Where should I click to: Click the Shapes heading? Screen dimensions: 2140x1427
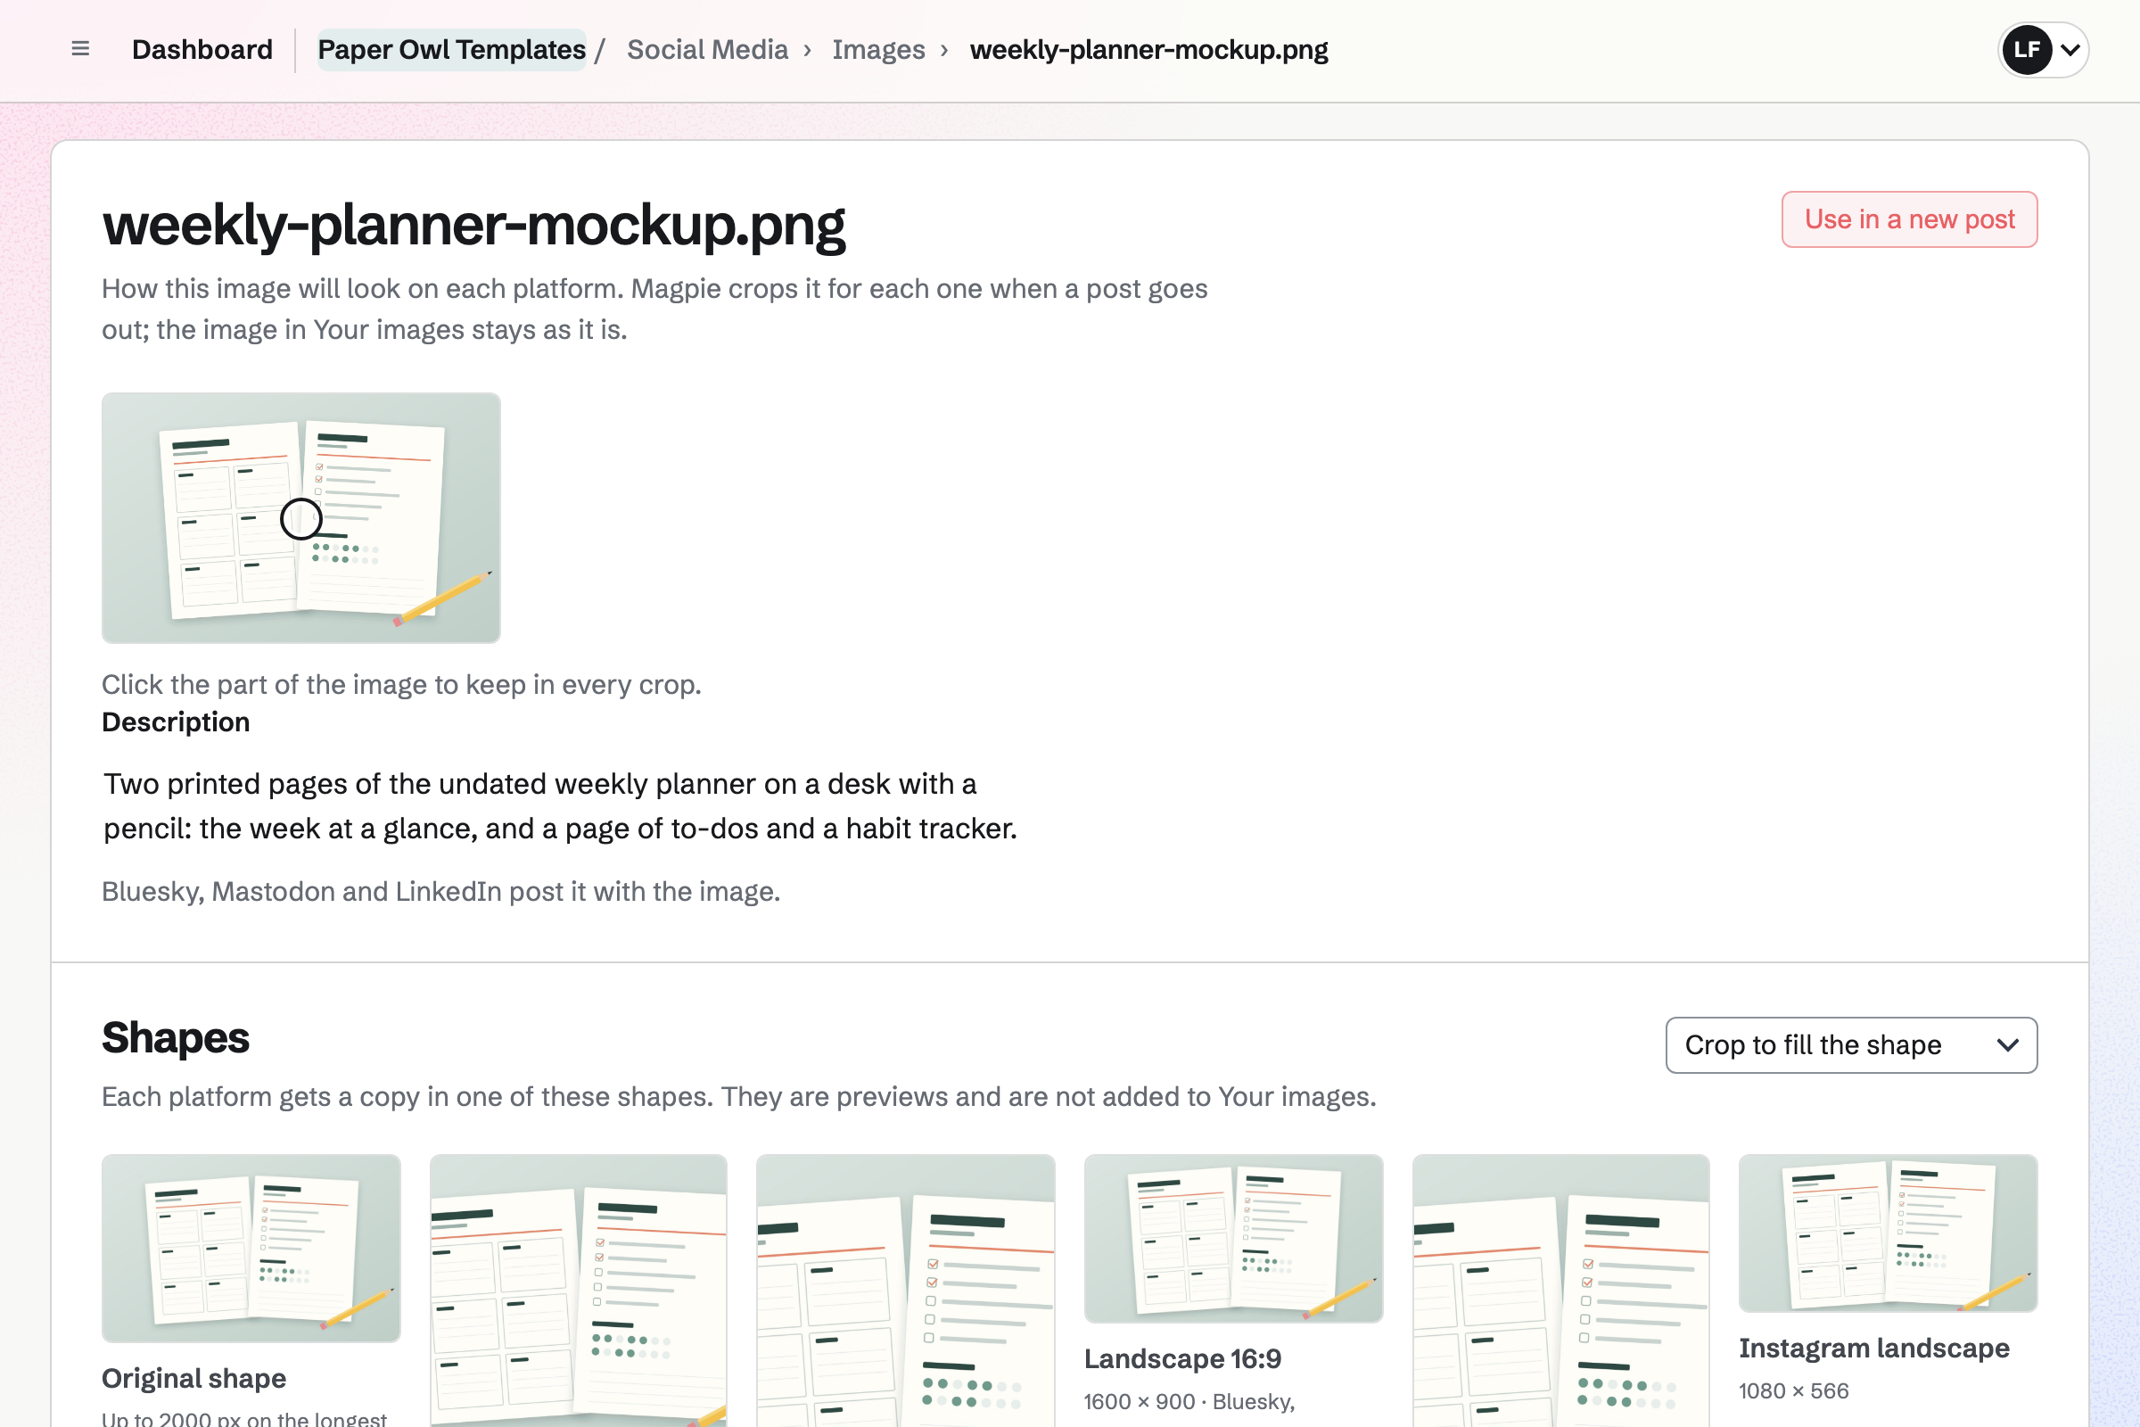[176, 1037]
